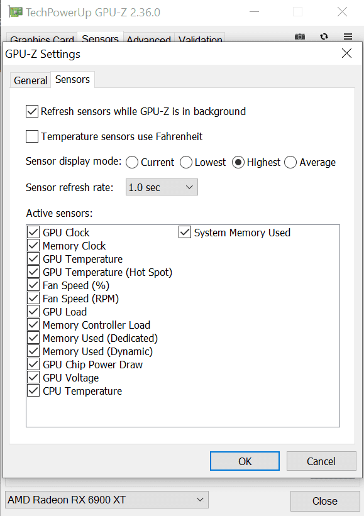Click the OK button
This screenshot has width=364, height=516.
(245, 461)
